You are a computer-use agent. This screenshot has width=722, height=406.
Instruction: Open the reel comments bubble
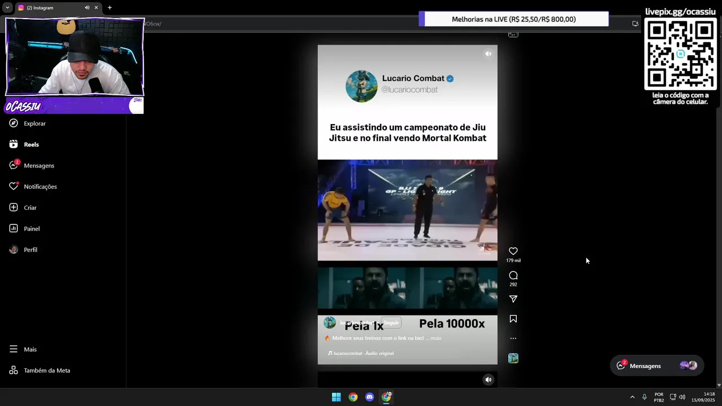[x=513, y=275]
